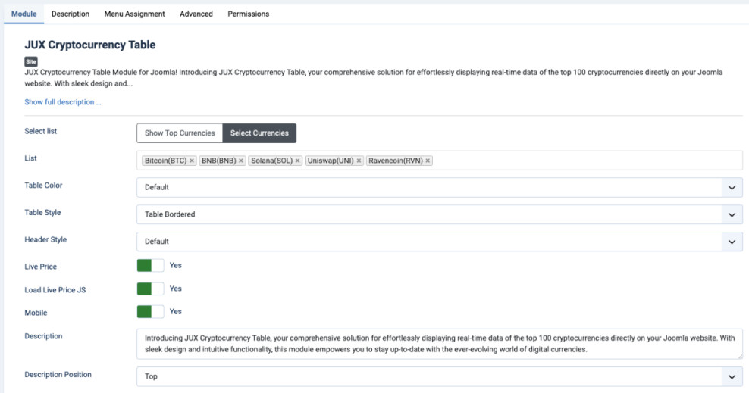Click Show full description link
Viewport: 749px width, 393px height.
(63, 102)
